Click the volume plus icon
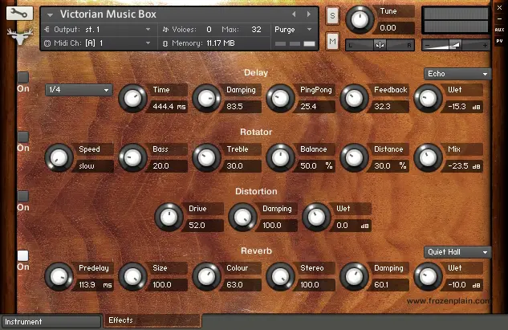The image size is (508, 330). pos(485,46)
